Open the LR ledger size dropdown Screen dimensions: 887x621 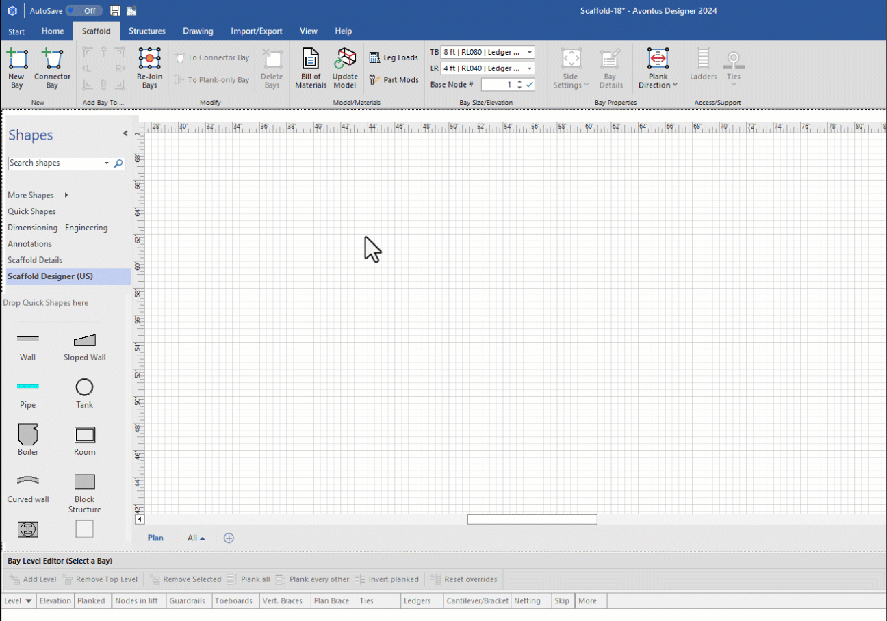[x=530, y=68]
